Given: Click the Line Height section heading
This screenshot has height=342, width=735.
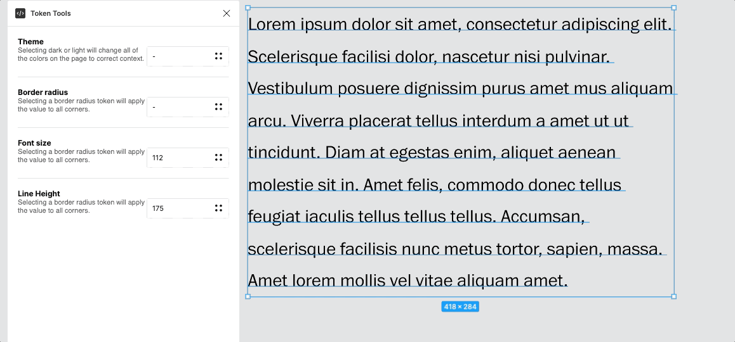Looking at the screenshot, I should pos(39,194).
